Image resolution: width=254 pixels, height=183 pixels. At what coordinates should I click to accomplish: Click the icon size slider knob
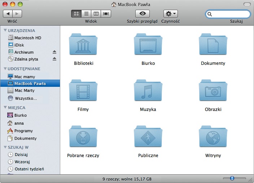[232, 178]
